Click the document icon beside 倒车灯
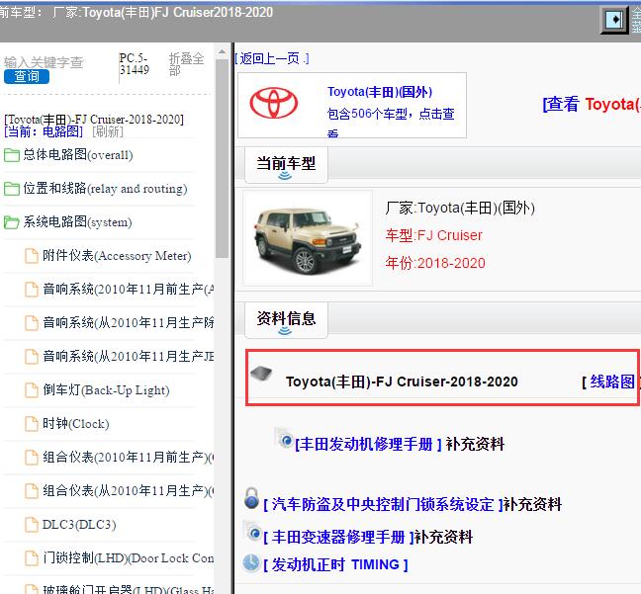The image size is (641, 594). tap(32, 390)
